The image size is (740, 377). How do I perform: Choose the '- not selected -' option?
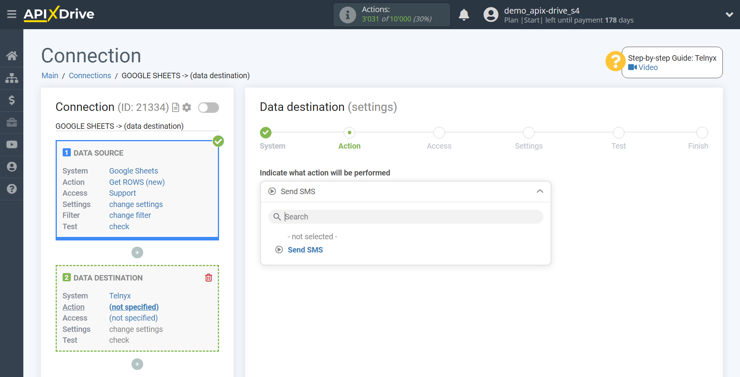[x=312, y=237]
